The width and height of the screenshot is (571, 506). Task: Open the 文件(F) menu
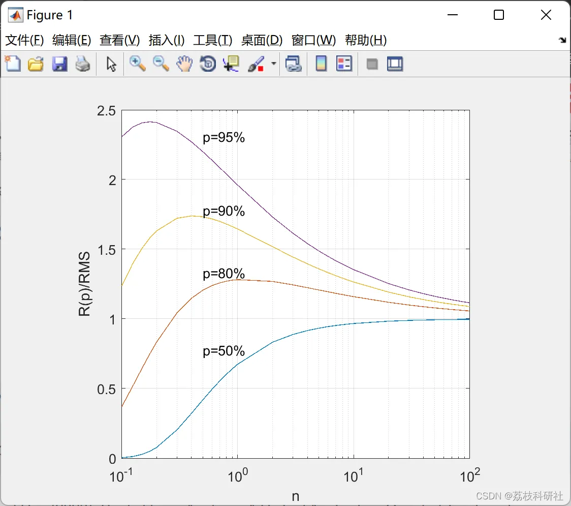click(24, 40)
